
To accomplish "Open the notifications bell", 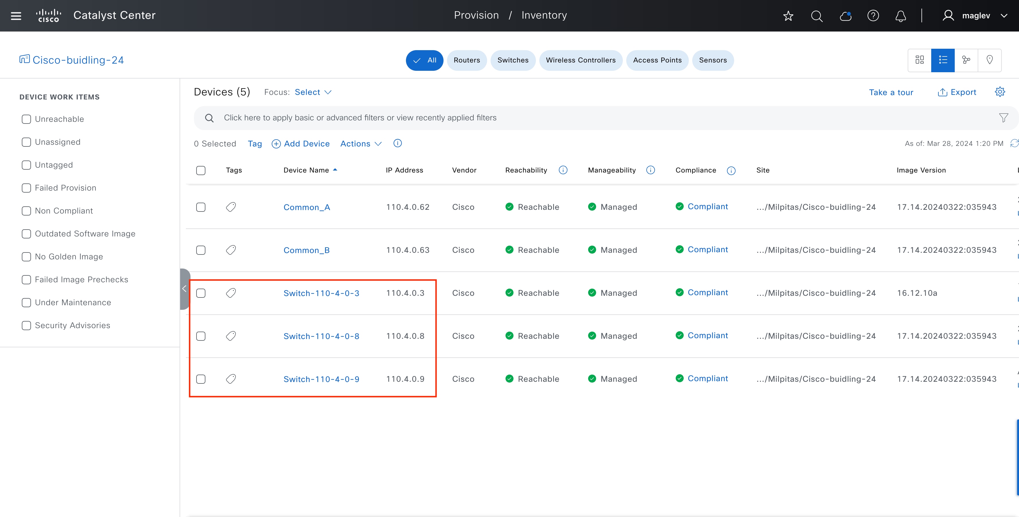I will point(901,16).
